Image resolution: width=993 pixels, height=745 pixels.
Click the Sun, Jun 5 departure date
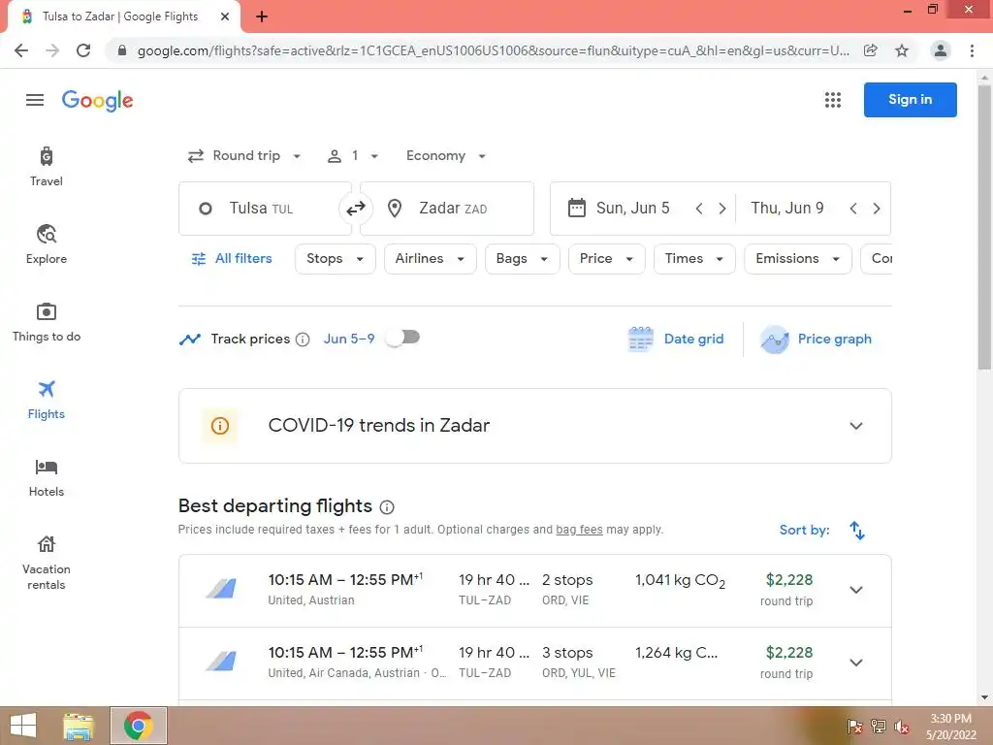pyautogui.click(x=632, y=208)
